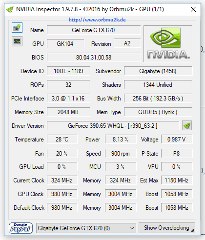The height and width of the screenshot is (240, 205).
Task: Click the GPU Clock row Boost value 1058 MHz
Action: (177, 194)
